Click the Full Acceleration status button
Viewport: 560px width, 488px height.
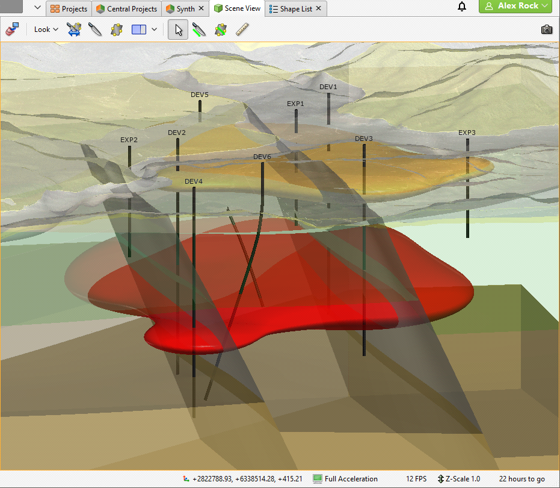(345, 479)
